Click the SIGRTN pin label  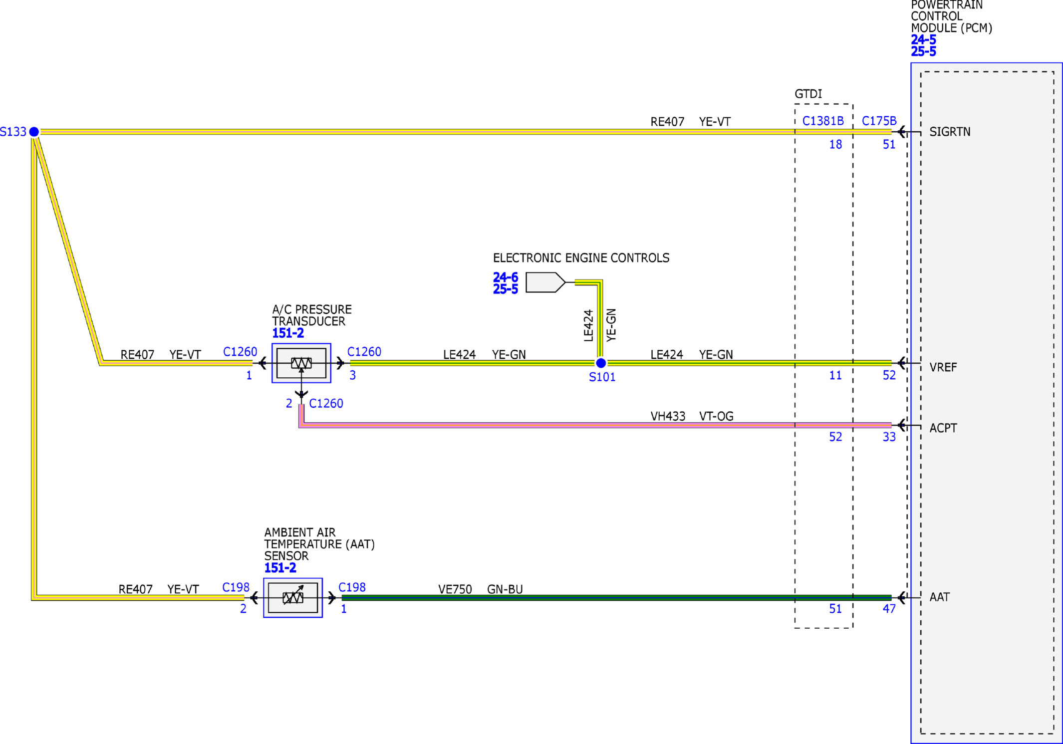[950, 132]
